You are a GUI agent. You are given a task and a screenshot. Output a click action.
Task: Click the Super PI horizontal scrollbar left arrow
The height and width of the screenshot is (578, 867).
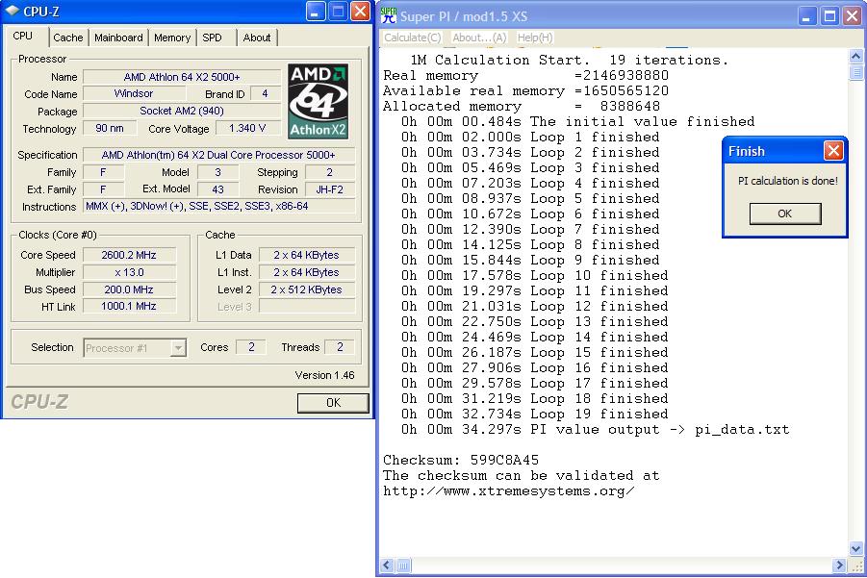387,565
